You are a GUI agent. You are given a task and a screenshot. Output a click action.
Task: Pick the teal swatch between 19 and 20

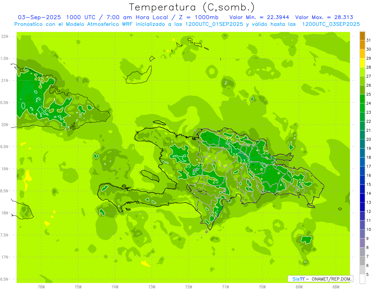click(362, 144)
